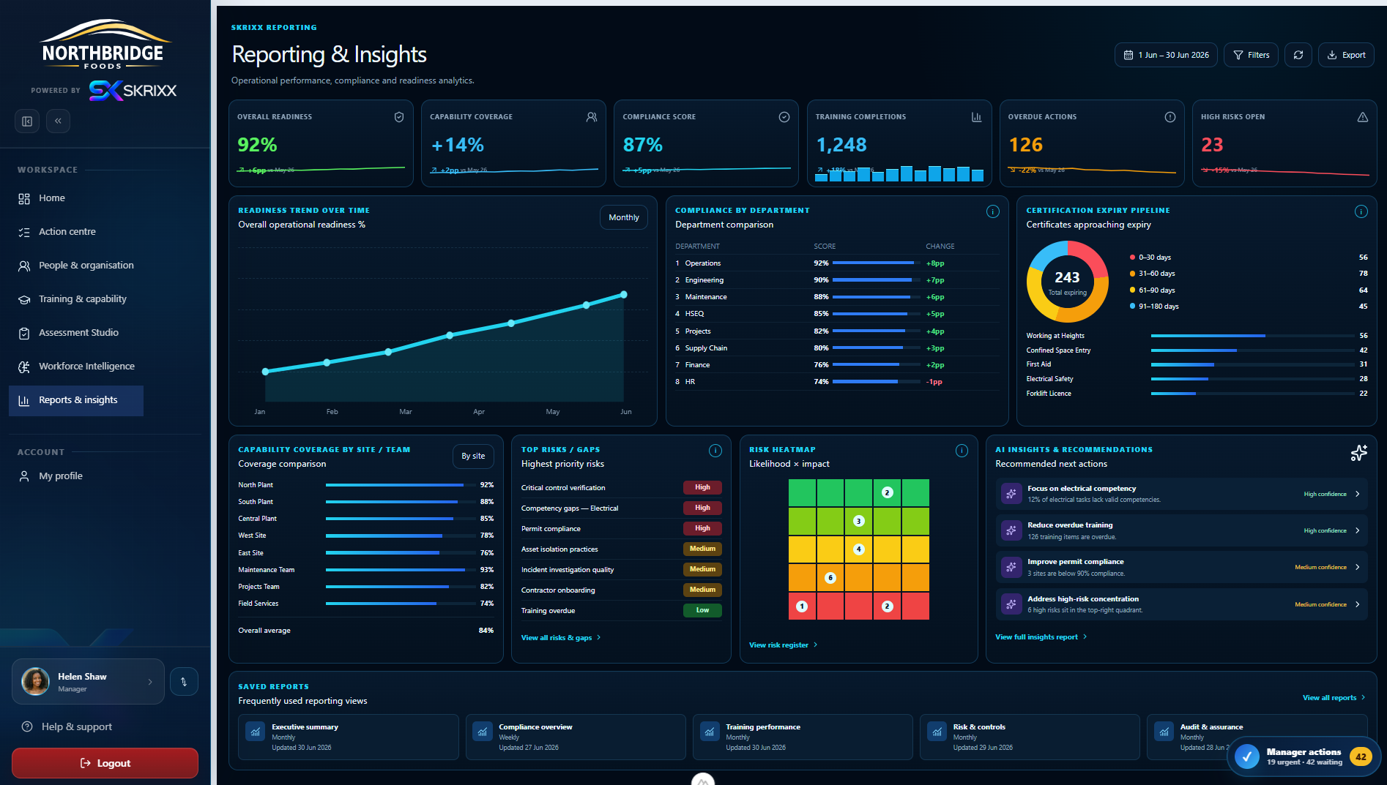The image size is (1387, 785).
Task: Click the Action centre checklist icon
Action: (24, 232)
